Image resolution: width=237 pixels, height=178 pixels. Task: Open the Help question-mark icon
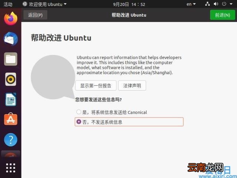(11, 140)
